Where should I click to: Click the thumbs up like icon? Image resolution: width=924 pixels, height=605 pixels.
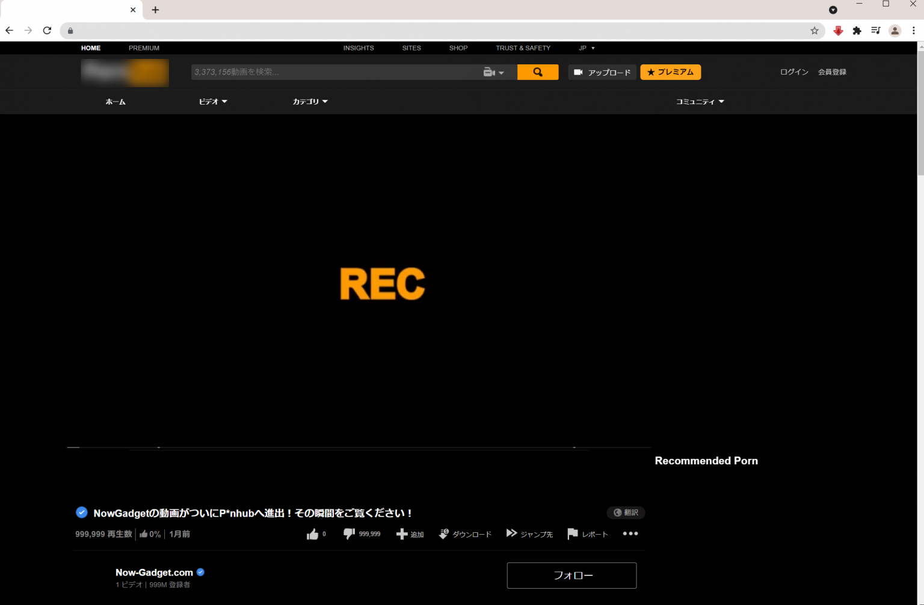[312, 534]
